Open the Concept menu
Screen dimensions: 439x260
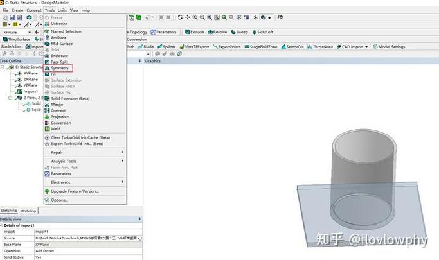tap(34, 10)
